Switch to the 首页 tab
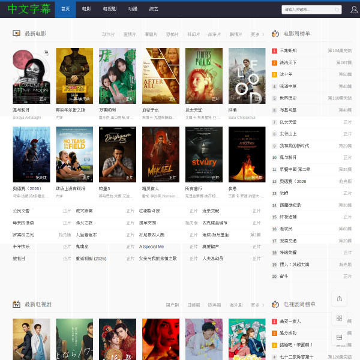 click(65, 9)
